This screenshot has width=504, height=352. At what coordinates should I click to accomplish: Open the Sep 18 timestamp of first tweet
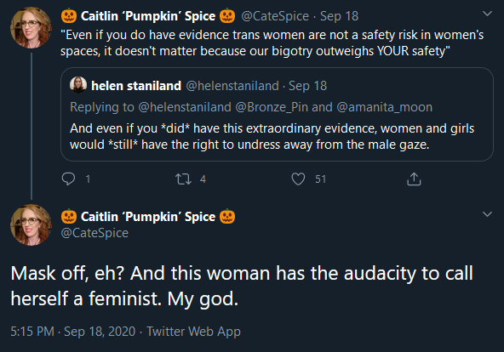pos(339,16)
